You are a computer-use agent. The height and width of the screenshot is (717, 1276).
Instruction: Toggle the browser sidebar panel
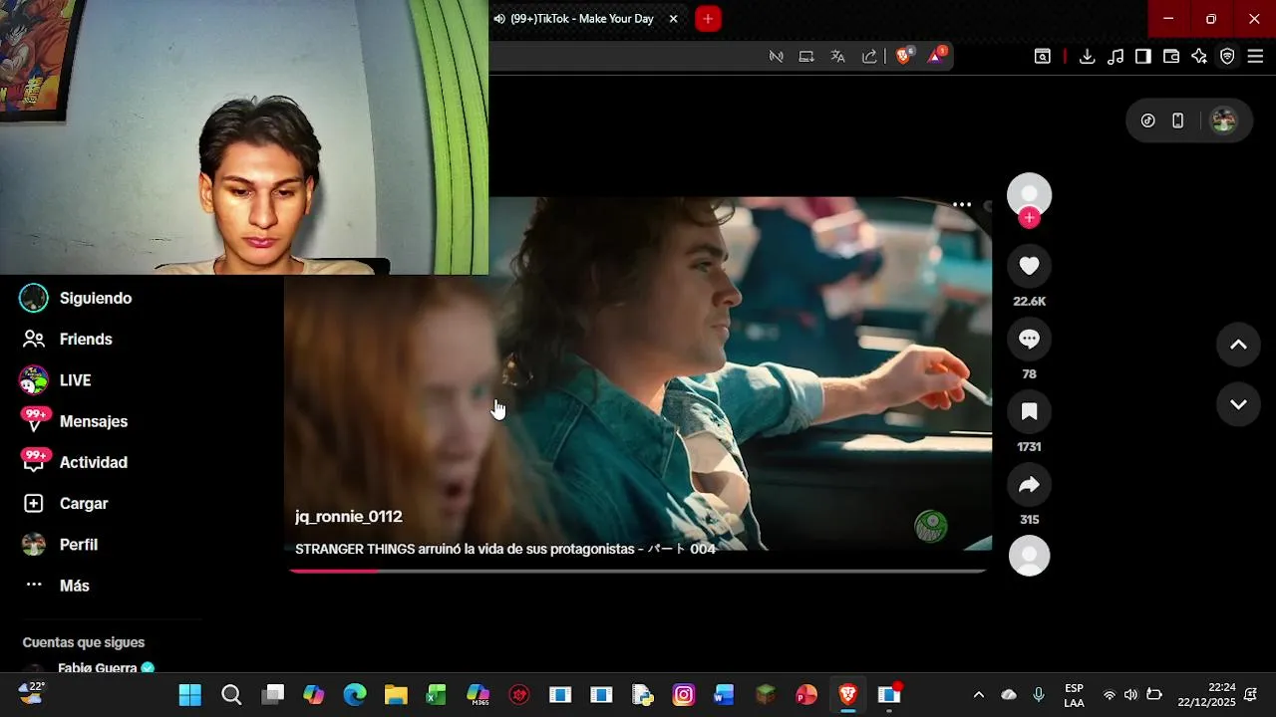point(1143,57)
